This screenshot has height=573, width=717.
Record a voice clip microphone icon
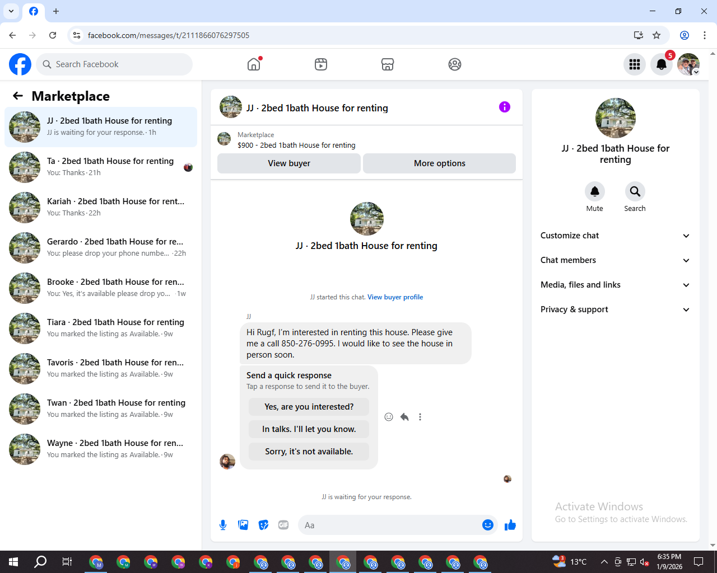pyautogui.click(x=223, y=525)
